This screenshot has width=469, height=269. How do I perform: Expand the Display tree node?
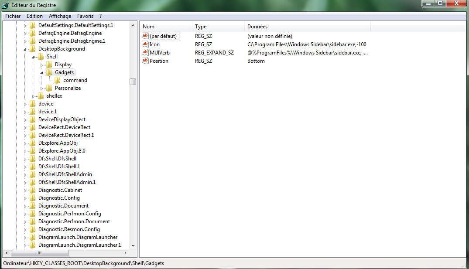point(41,65)
